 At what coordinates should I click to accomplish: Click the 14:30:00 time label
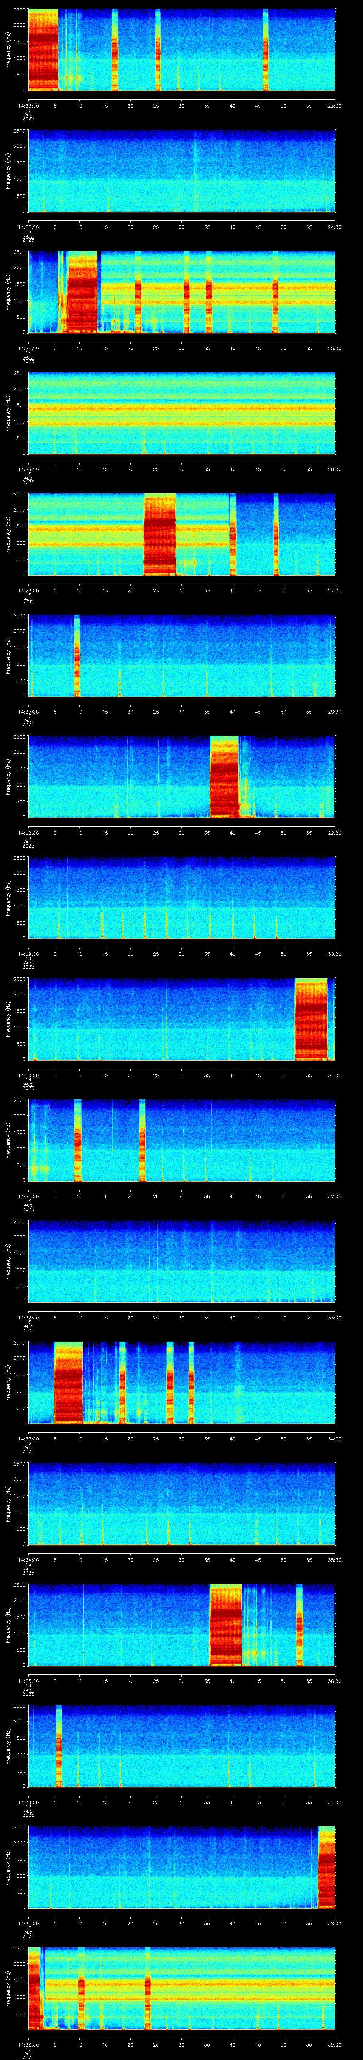coord(28,1075)
